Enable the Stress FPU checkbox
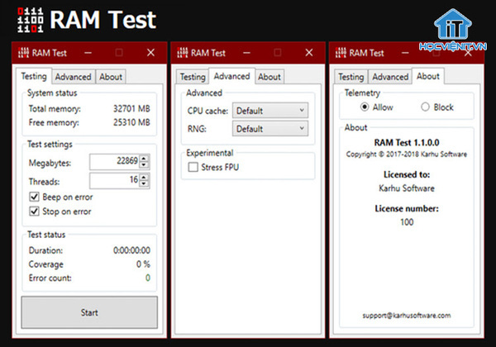The height and width of the screenshot is (347, 496). pos(193,167)
